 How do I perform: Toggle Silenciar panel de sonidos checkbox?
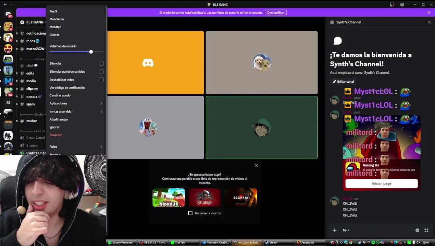point(101,71)
